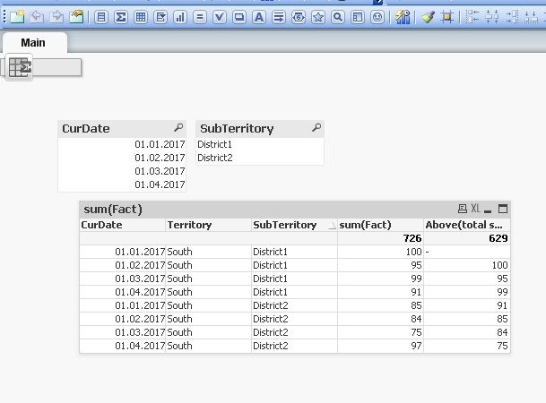Click the sum(Fact) cell showing 97
This screenshot has height=403, width=546.
(380, 346)
